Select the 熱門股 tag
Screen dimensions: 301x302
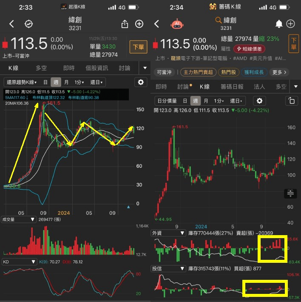click(x=229, y=72)
